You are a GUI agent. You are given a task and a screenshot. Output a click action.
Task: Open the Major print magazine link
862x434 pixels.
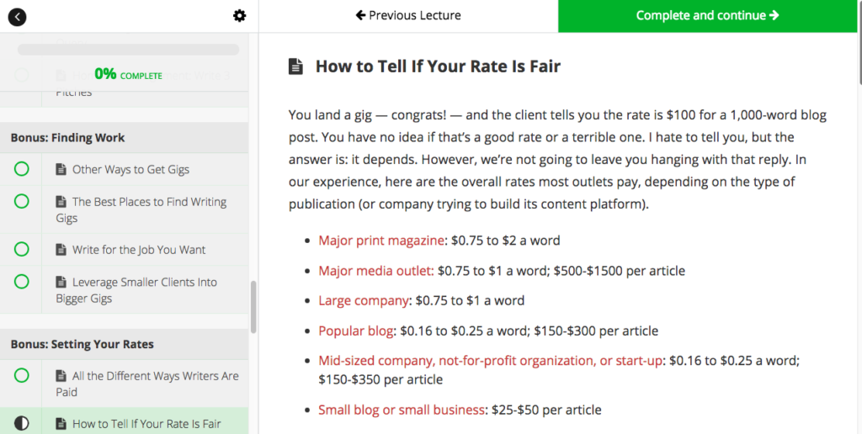[x=381, y=241]
